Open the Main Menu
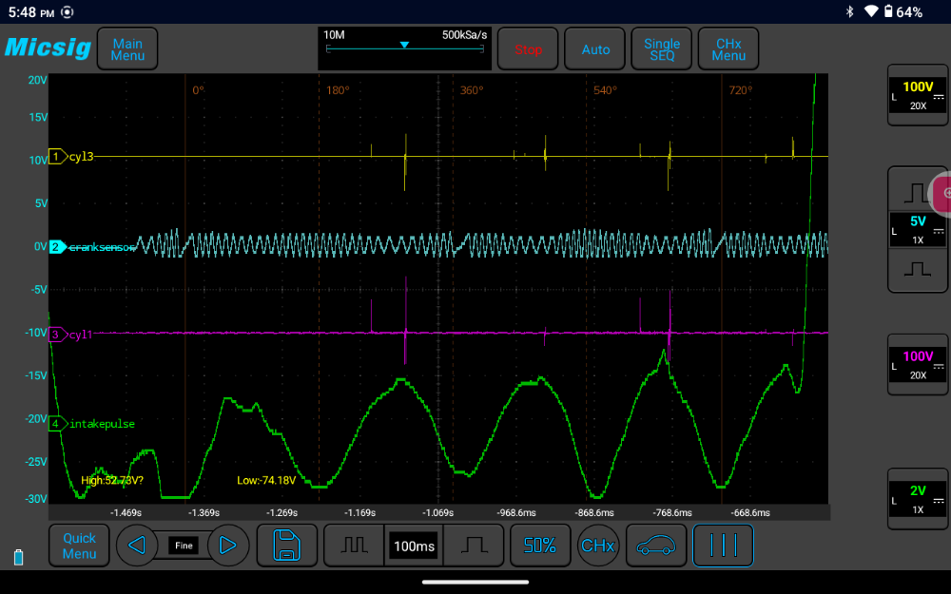This screenshot has height=594, width=951. pyautogui.click(x=127, y=48)
